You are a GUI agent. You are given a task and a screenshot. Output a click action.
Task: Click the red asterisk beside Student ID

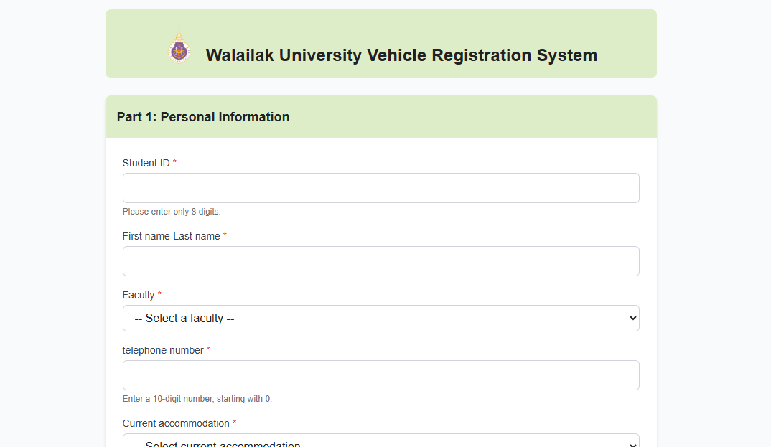pyautogui.click(x=174, y=163)
